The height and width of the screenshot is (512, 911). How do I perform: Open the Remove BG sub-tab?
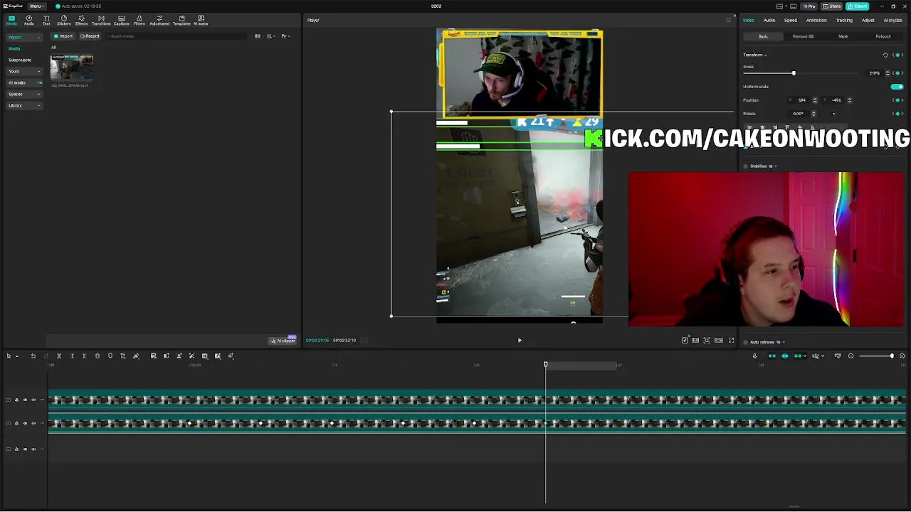[x=804, y=36]
